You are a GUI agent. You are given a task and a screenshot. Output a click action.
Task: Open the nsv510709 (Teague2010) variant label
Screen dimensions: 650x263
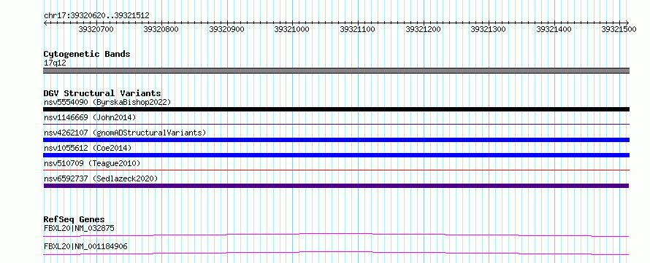(92, 163)
